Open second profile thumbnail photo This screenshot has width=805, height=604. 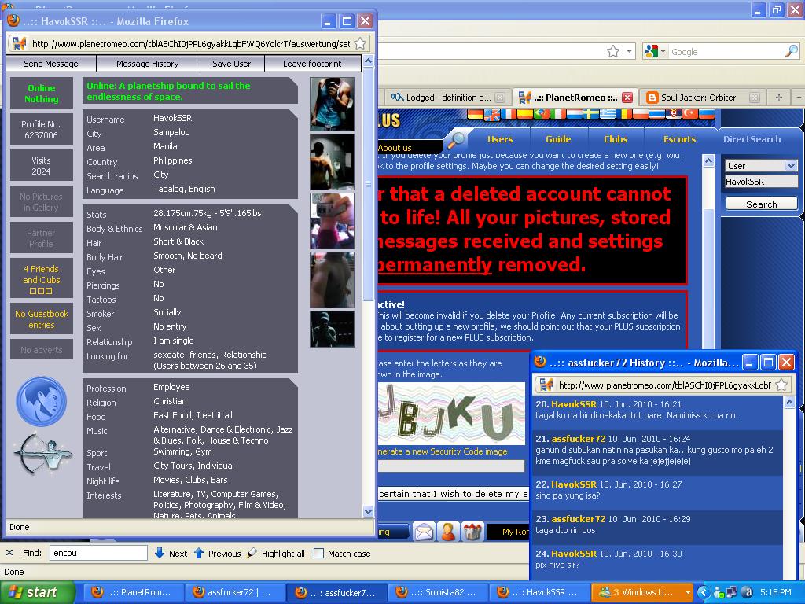click(x=333, y=162)
